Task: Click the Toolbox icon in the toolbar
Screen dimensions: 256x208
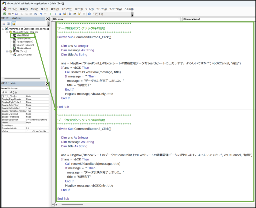Action: point(84,14)
